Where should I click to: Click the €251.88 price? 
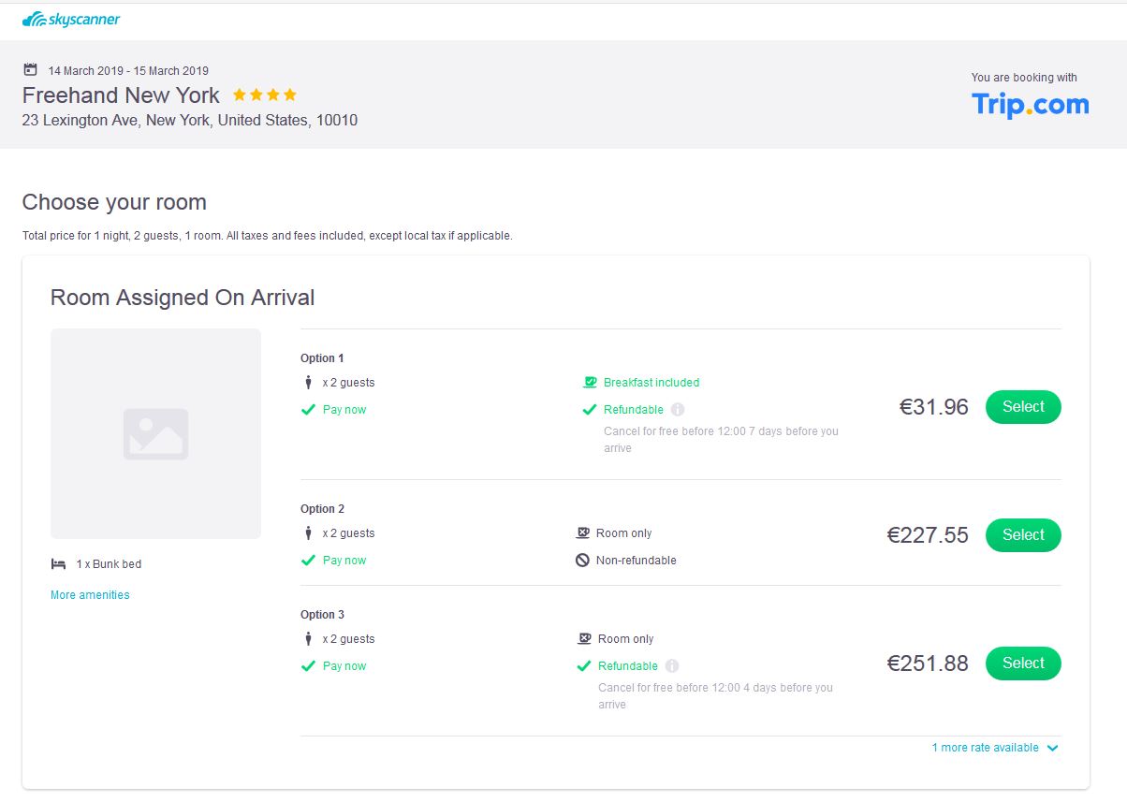pyautogui.click(x=928, y=663)
